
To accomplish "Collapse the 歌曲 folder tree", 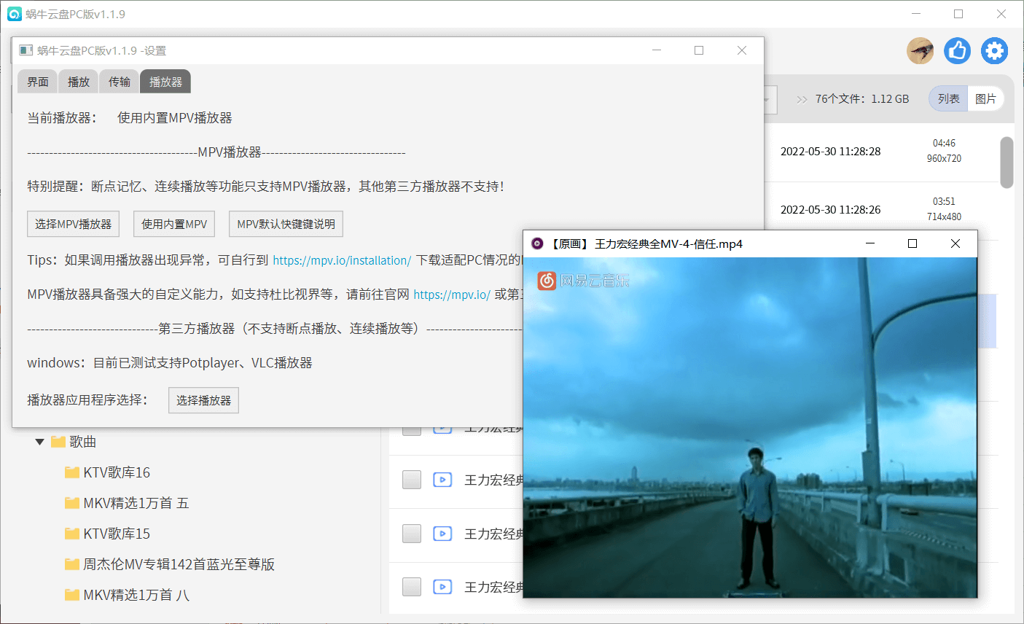I will (x=39, y=442).
